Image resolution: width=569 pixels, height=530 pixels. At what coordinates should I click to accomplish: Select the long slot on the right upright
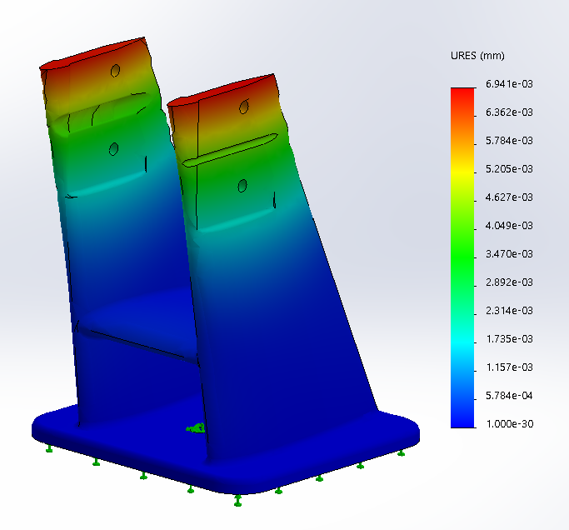point(230,150)
